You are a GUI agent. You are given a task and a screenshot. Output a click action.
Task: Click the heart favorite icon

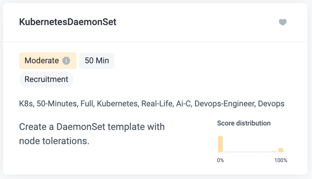[282, 22]
